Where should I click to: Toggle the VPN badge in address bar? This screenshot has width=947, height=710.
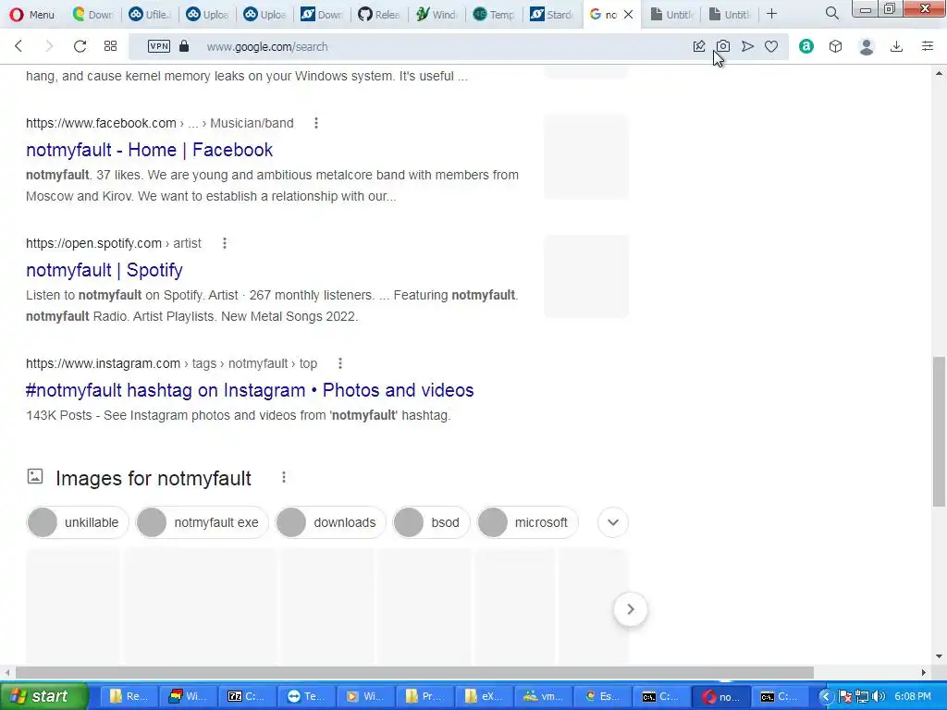pyautogui.click(x=159, y=46)
